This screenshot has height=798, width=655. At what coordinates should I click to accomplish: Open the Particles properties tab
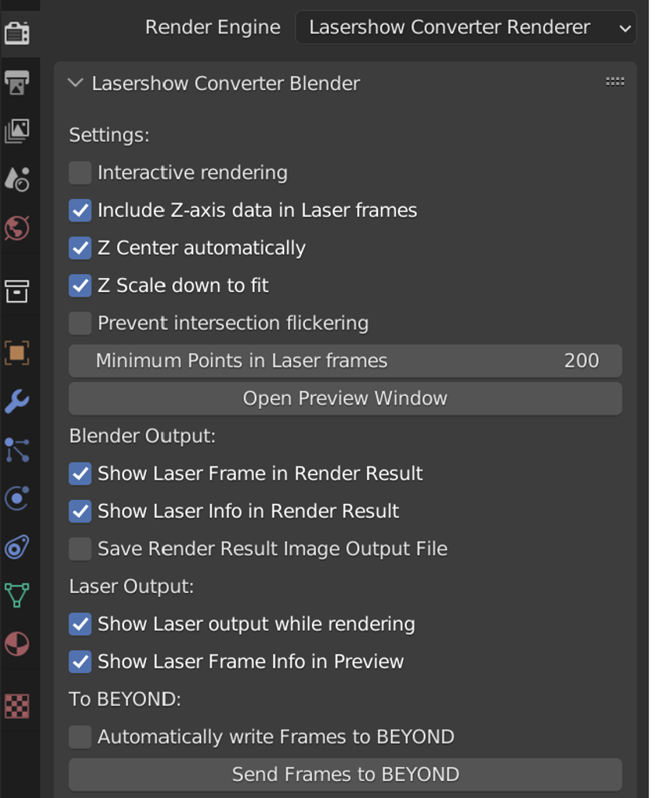pos(17,450)
